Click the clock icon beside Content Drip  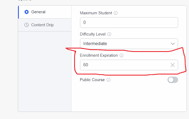(26, 25)
